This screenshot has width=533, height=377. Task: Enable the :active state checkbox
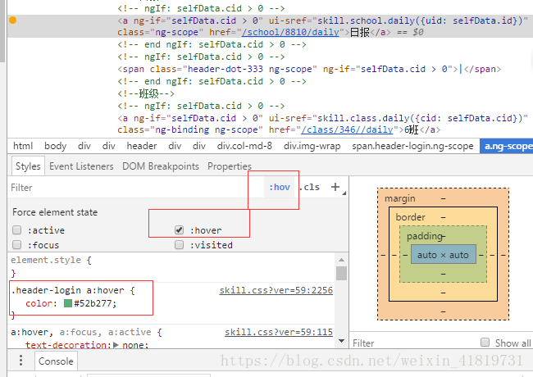(x=16, y=230)
